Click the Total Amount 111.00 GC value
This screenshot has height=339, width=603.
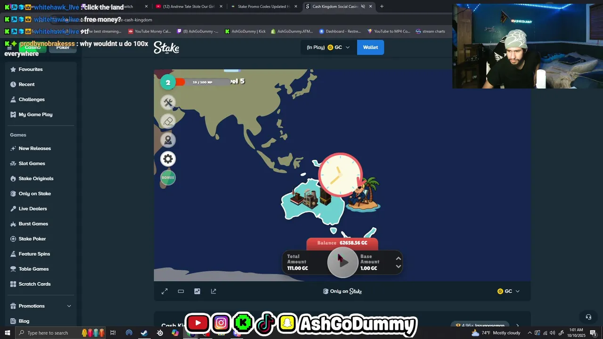[x=298, y=268]
